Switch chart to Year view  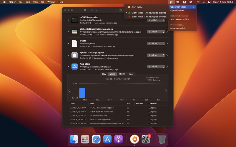(131, 74)
